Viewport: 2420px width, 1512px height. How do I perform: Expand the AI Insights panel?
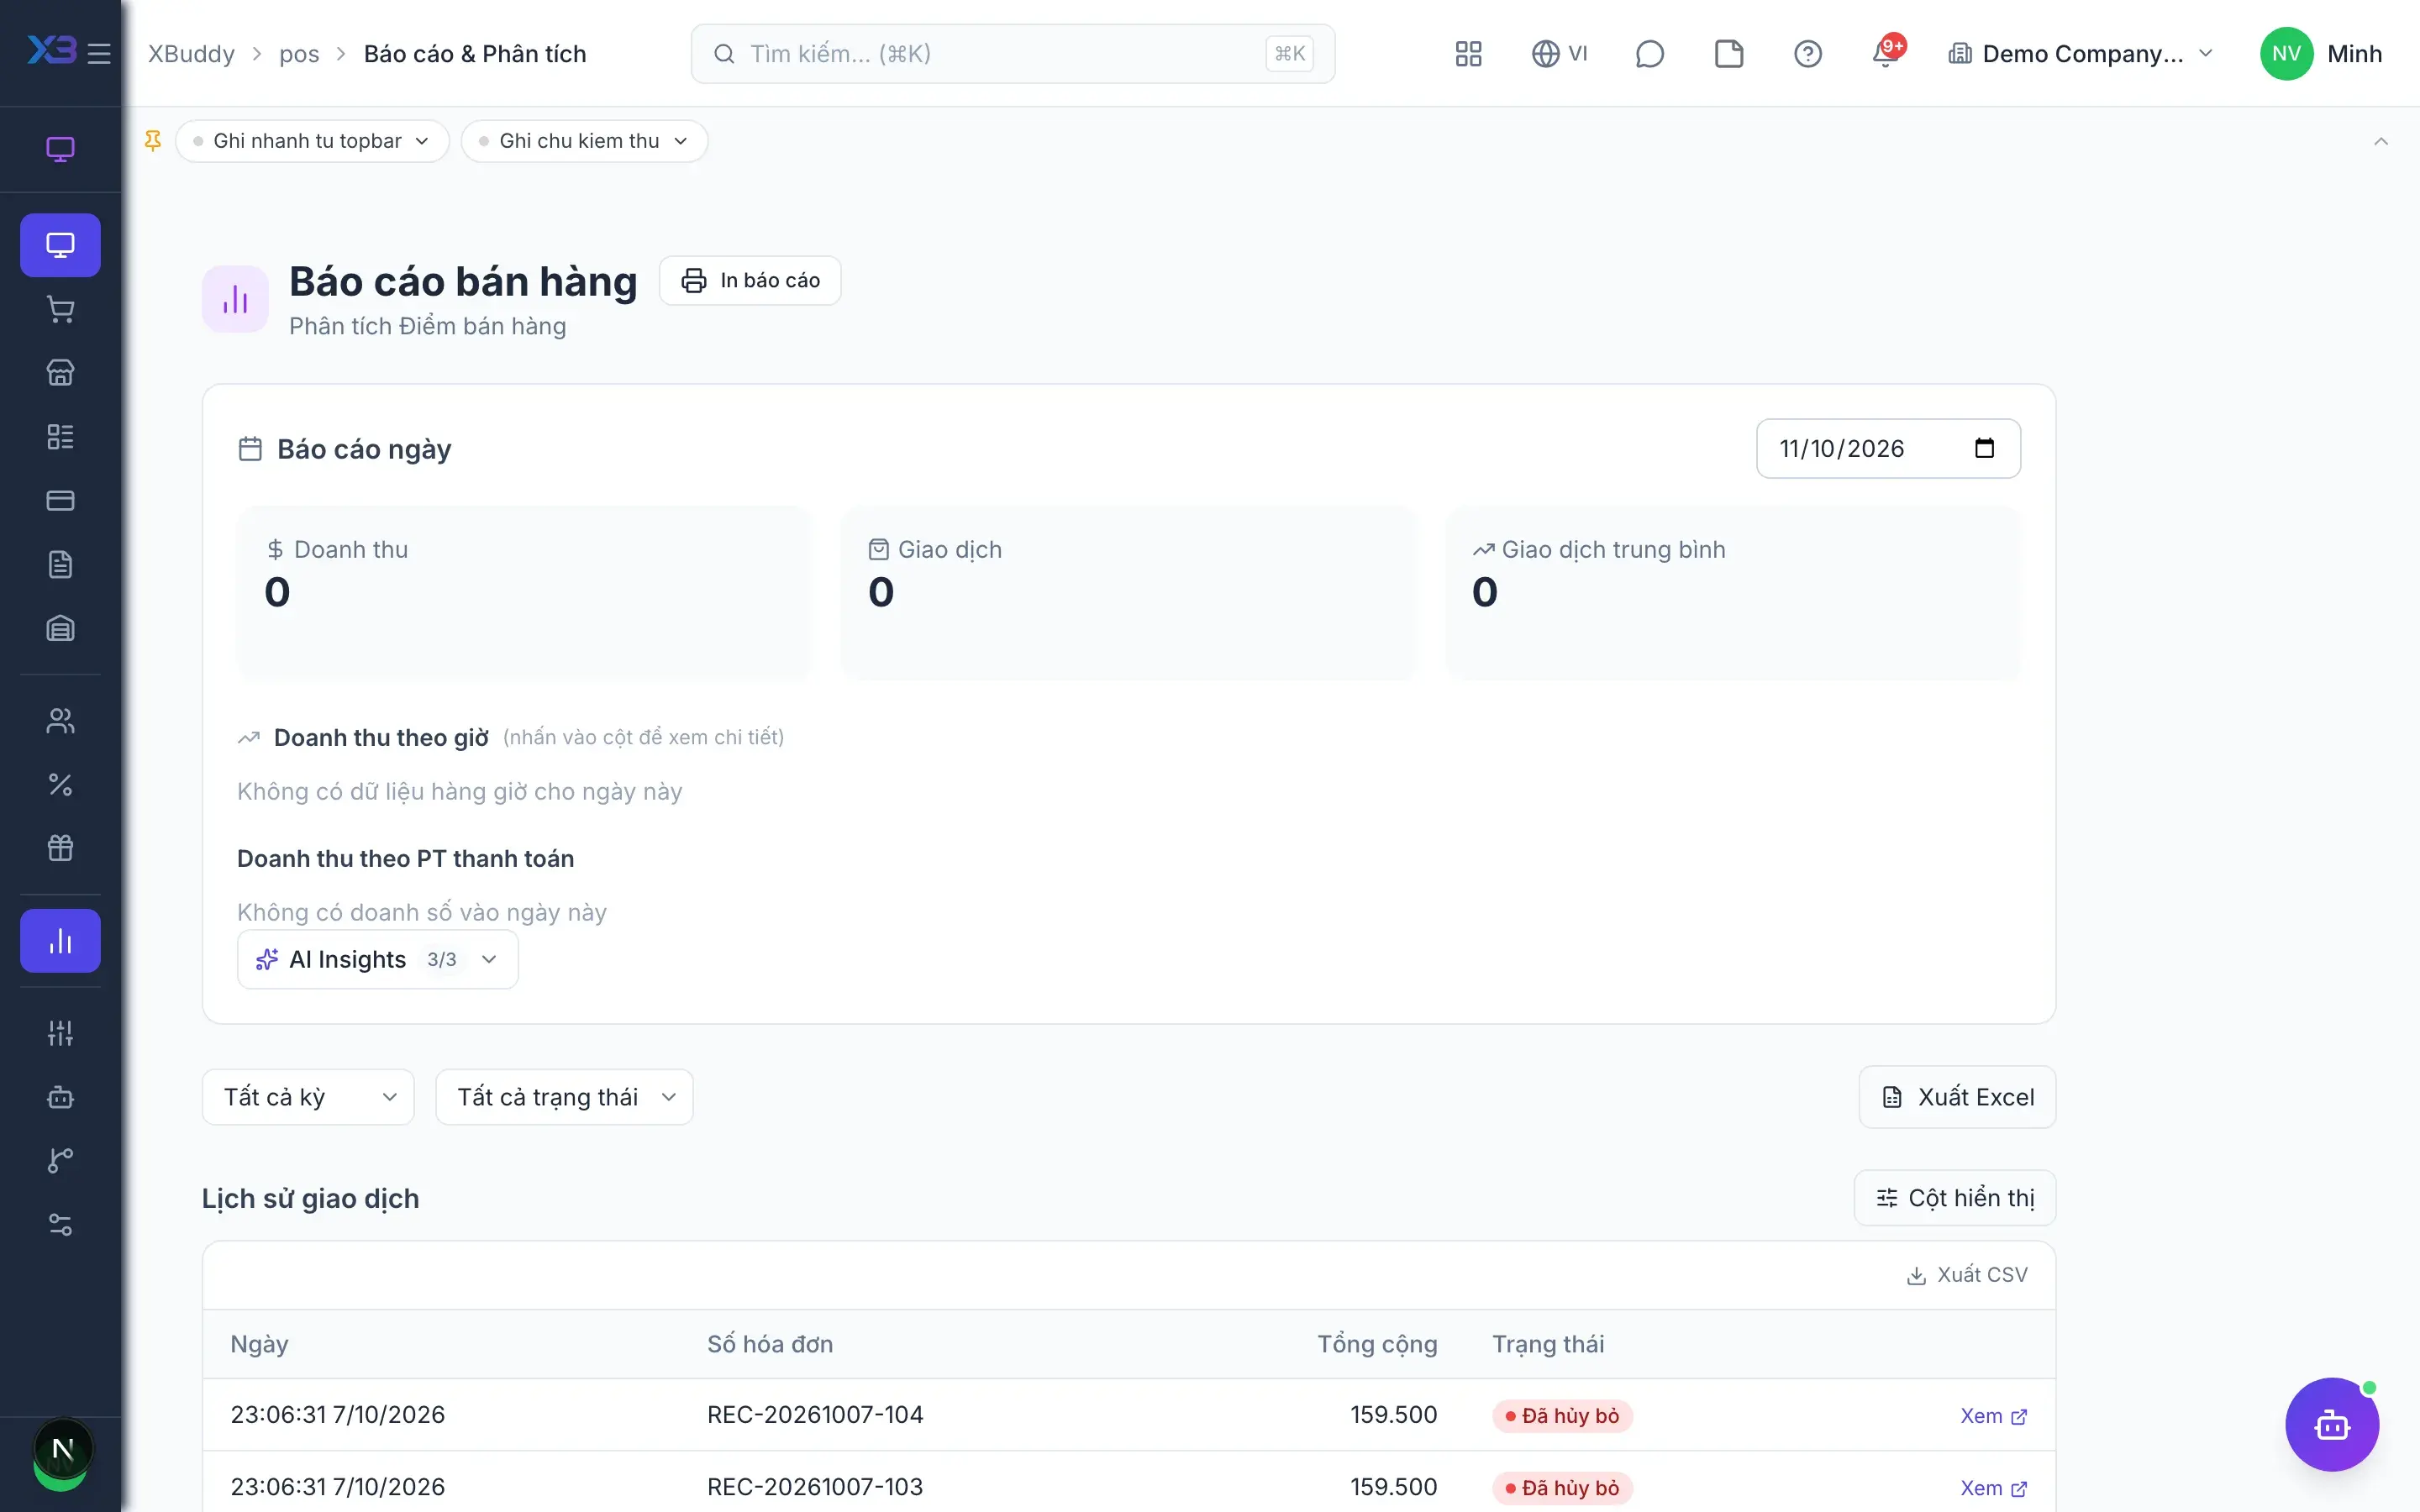(x=378, y=959)
